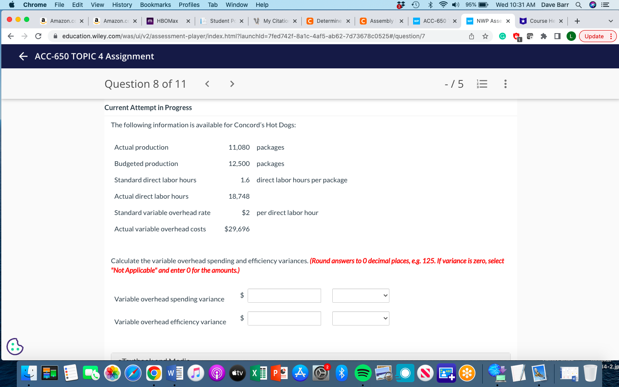Launch Microsoft Excel from the Dock

pos(259,373)
